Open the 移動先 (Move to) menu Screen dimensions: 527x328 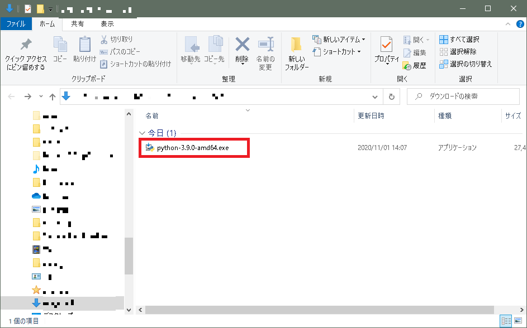point(191,50)
